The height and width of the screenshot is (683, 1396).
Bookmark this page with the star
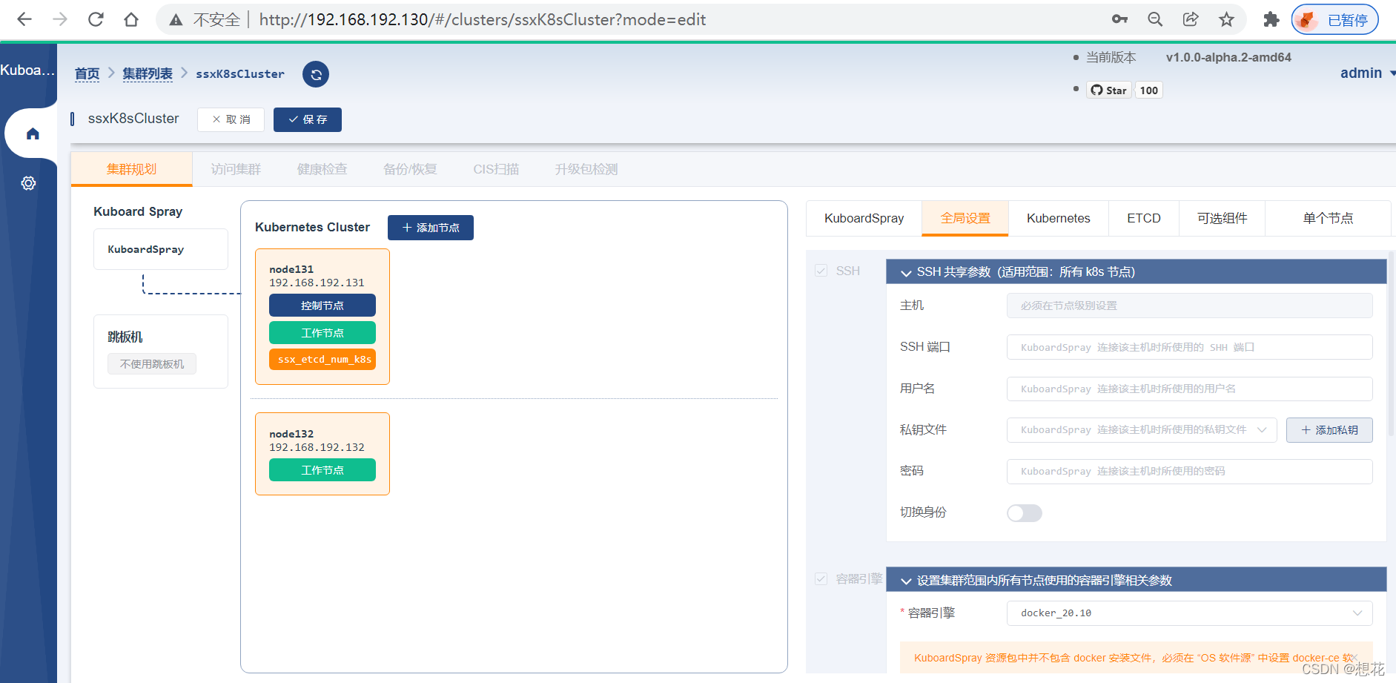tap(1226, 19)
